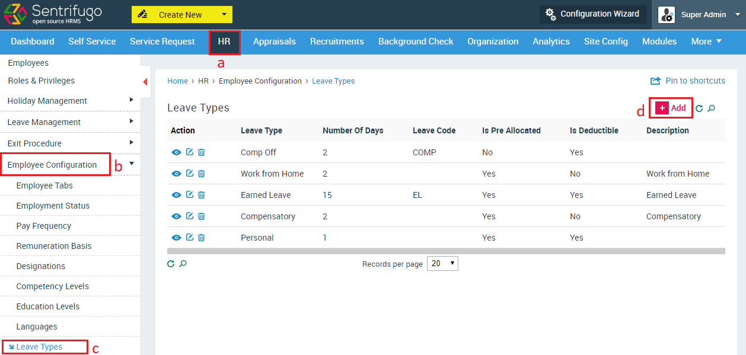Open search using the bottom magnifier icon
This screenshot has height=355, width=746.
[183, 264]
